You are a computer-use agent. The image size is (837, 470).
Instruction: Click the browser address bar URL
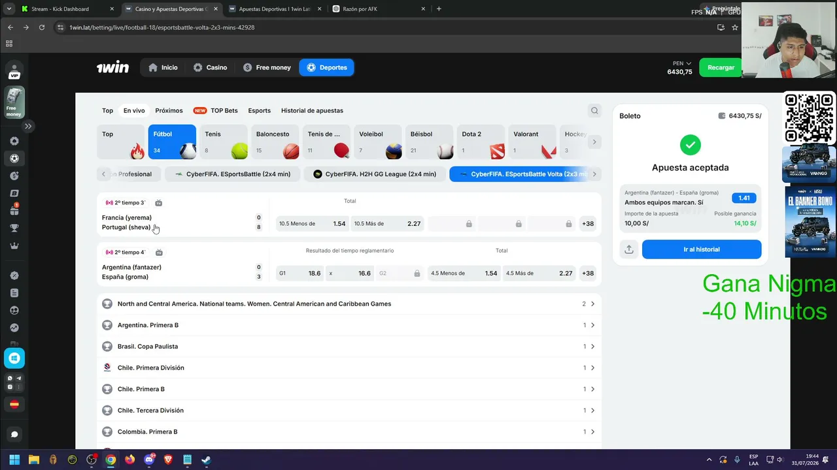162,27
